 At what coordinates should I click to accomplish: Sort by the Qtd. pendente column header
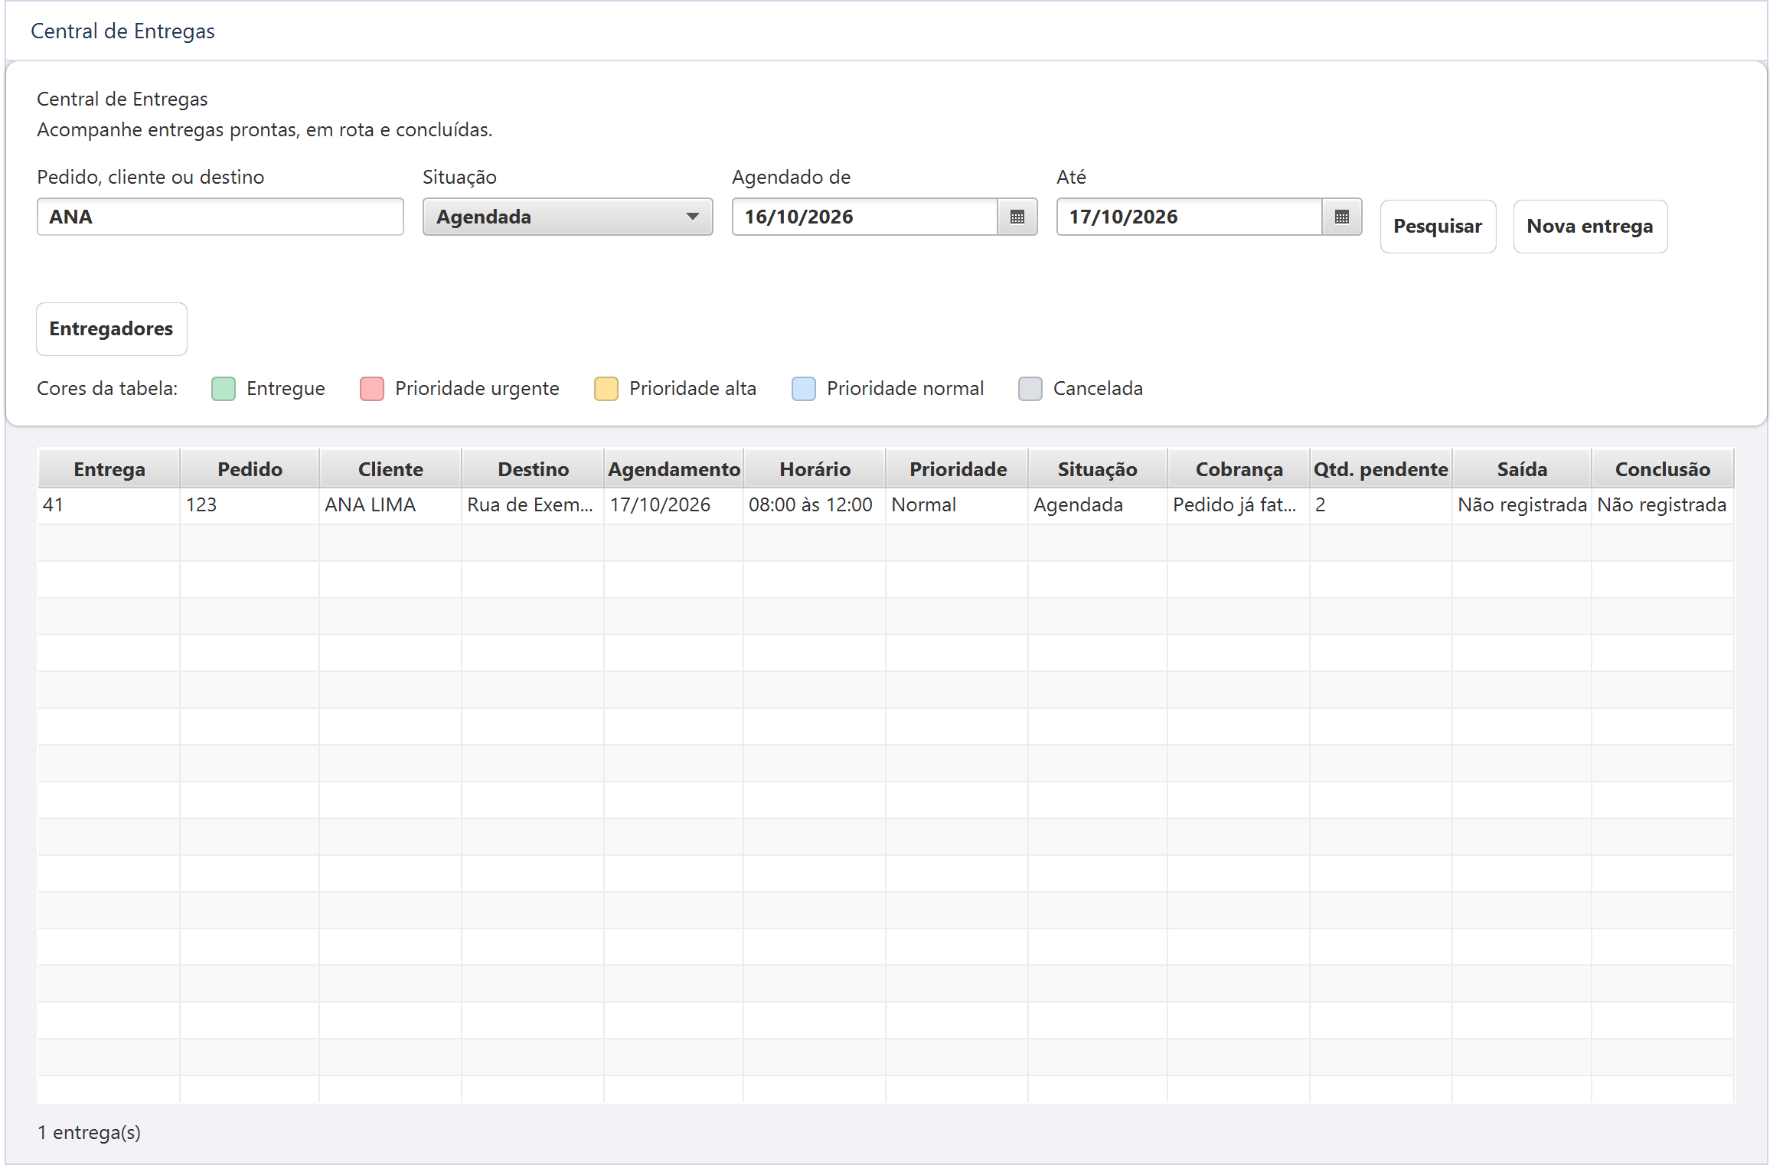tap(1381, 469)
